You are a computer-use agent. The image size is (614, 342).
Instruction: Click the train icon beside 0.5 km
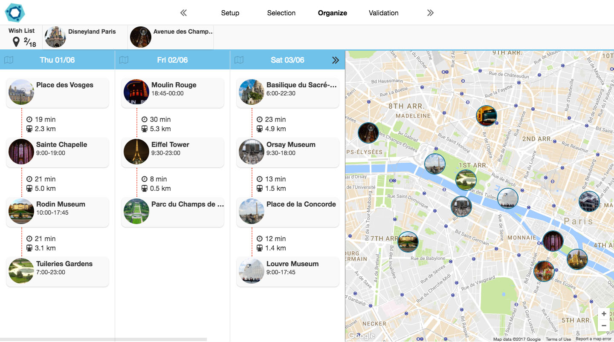145,189
